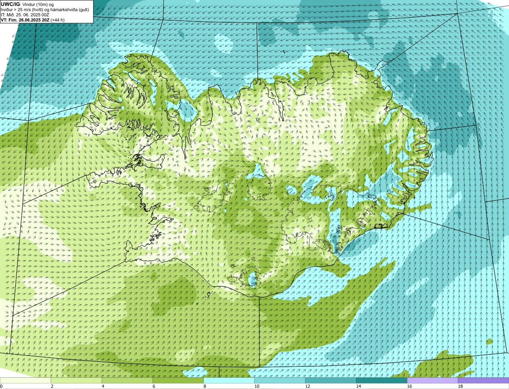Image resolution: width=509 pixels, height=389 pixels.
Task: Select the dark teal 14–16 legend swatch
Action: (x=382, y=380)
